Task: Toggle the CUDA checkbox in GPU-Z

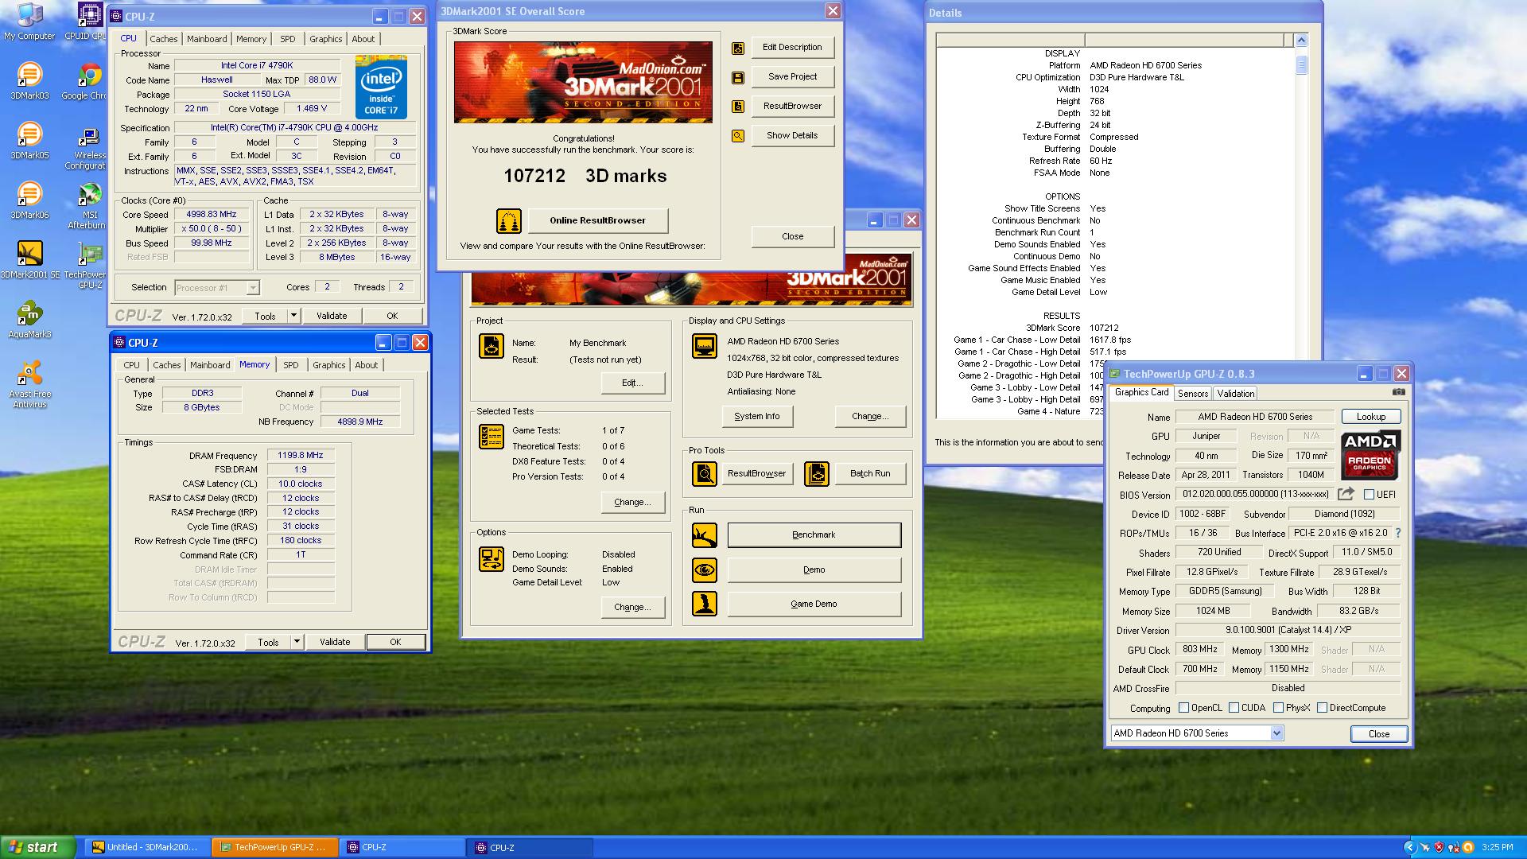Action: coord(1234,708)
